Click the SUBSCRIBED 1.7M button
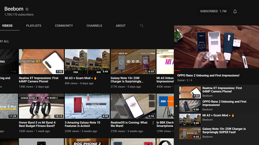Screen dimensions: 259x145 213,11
